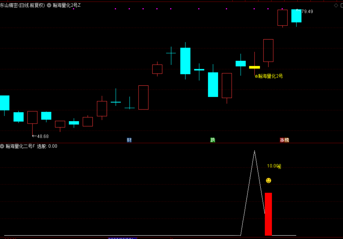Click the 10.00% yellow value label
The height and width of the screenshot is (239, 343).
pos(274,166)
